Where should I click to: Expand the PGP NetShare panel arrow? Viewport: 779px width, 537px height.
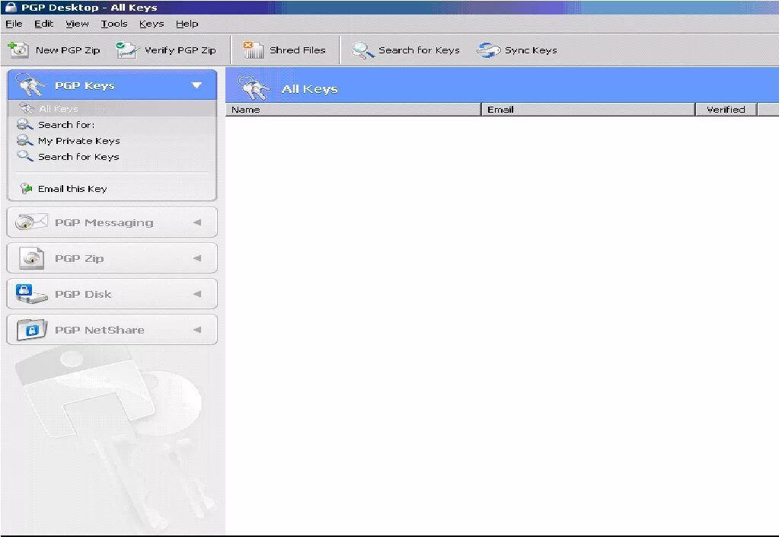point(197,329)
